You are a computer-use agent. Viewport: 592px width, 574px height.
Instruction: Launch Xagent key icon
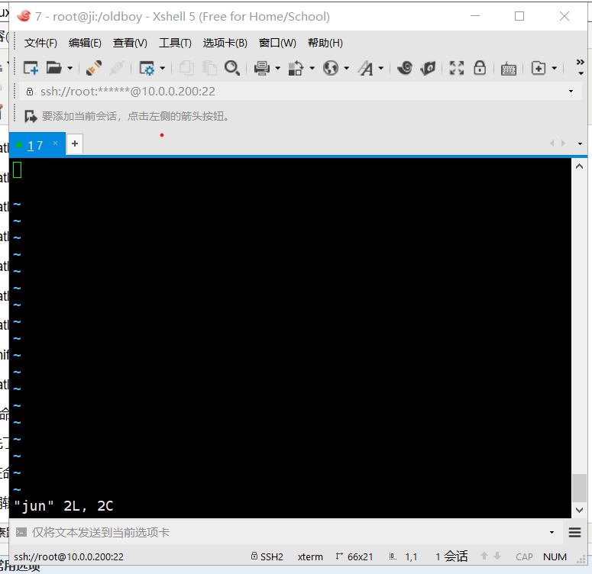coord(428,68)
